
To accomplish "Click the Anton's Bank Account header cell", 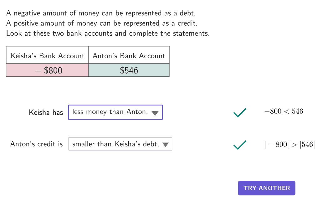I will point(129,56).
